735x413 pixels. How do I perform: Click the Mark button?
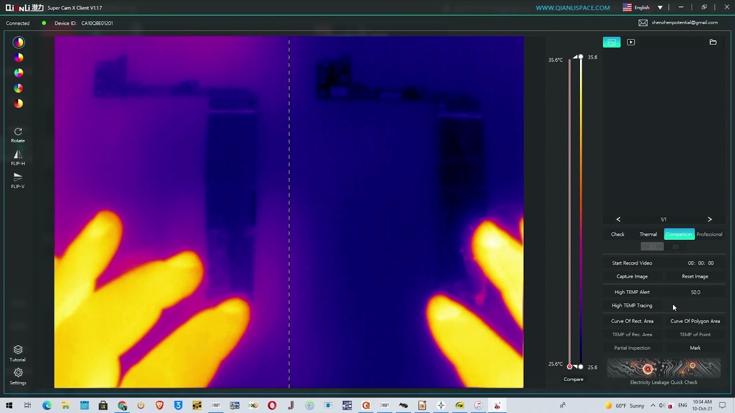click(x=695, y=348)
